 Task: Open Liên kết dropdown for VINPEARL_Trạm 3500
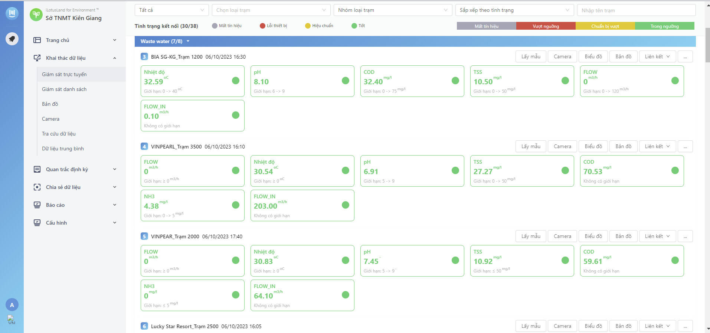tap(657, 146)
